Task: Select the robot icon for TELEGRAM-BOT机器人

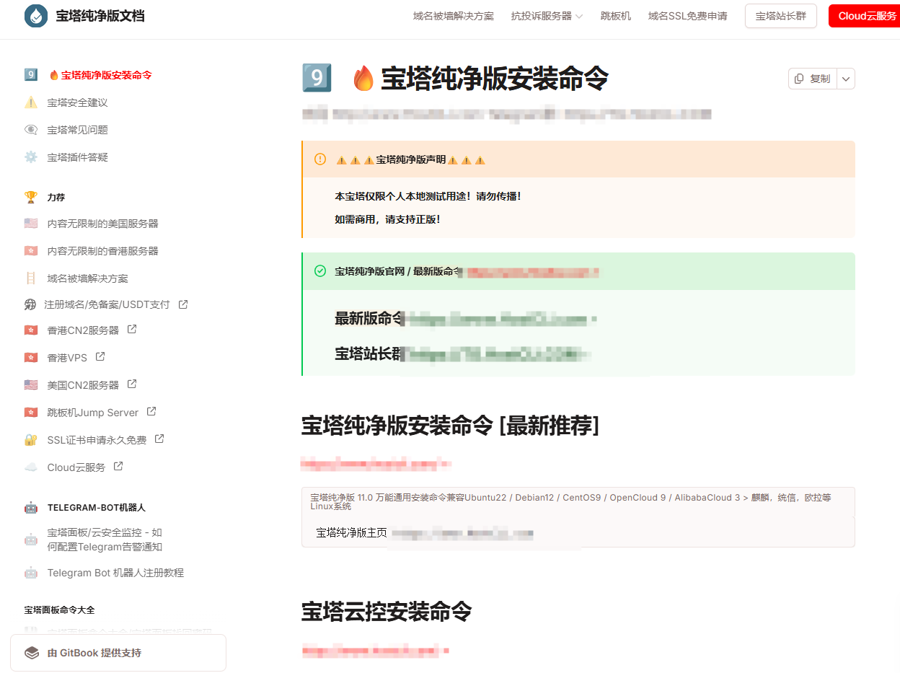Action: pyautogui.click(x=30, y=508)
